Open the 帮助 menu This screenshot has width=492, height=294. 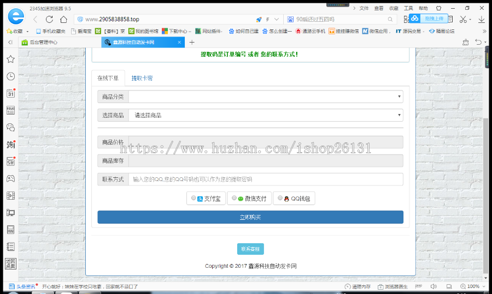423,8
